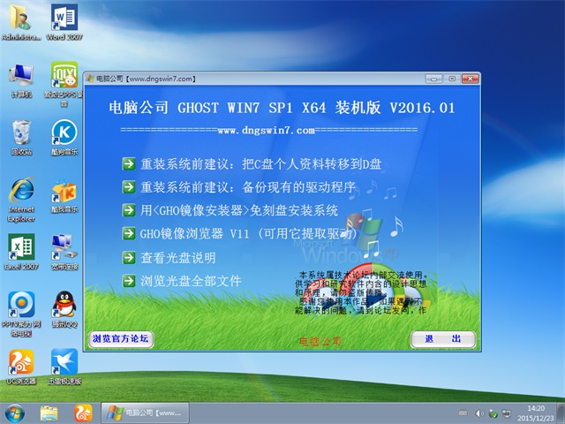Click the 浏览官方论坛 button

[x=121, y=339]
